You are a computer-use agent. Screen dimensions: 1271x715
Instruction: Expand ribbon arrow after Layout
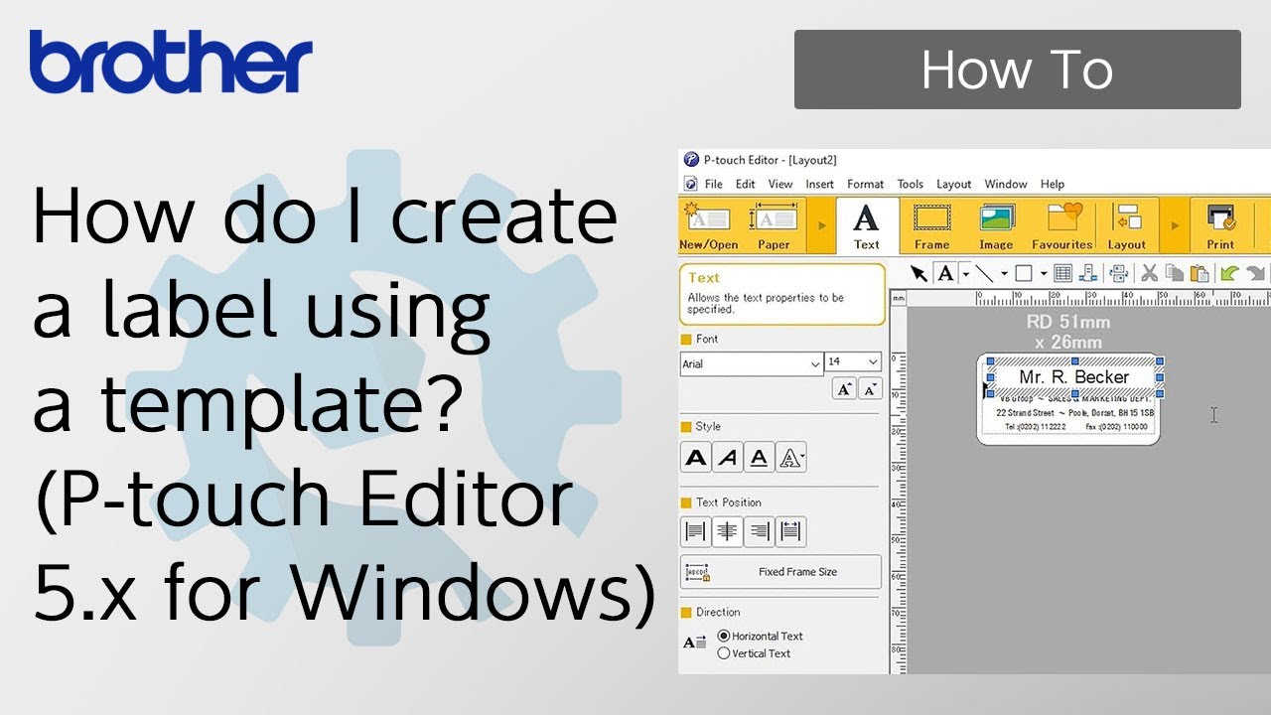[1174, 225]
